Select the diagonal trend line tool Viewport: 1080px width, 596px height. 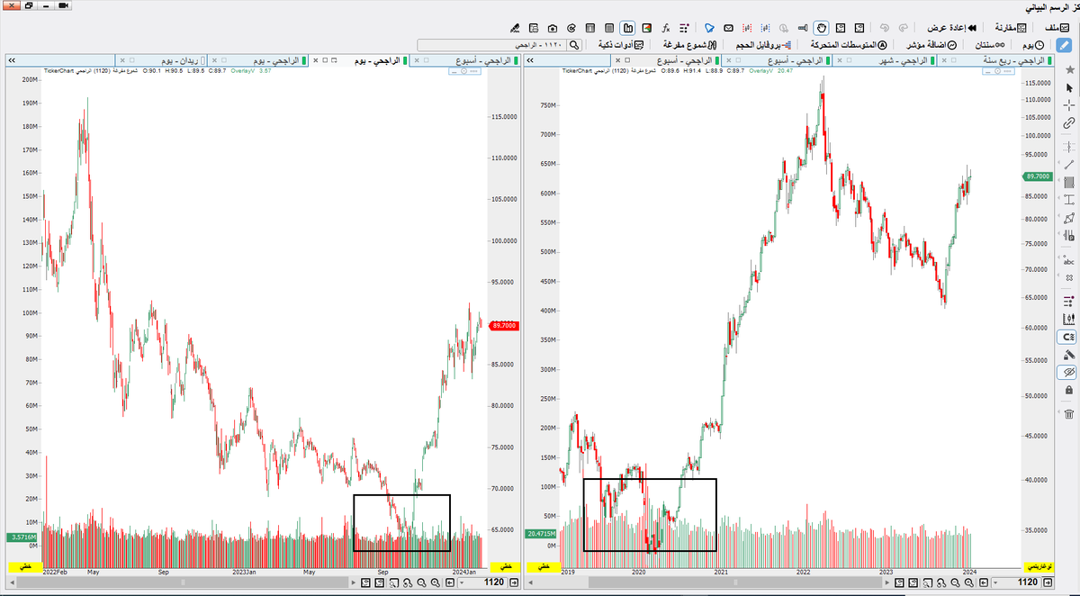click(1068, 165)
